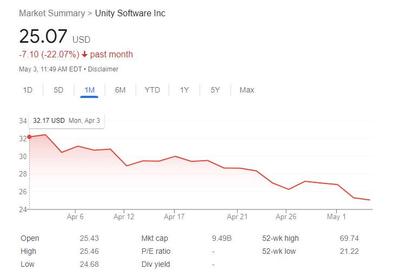Select the 1Y range tab

click(x=184, y=90)
